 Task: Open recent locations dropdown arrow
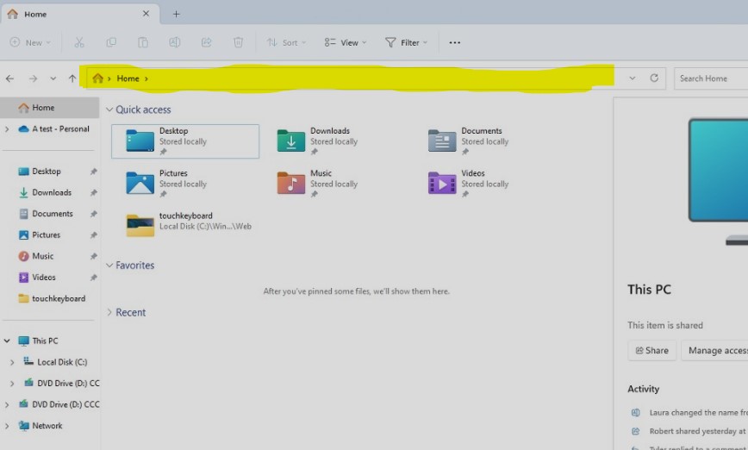click(x=53, y=78)
